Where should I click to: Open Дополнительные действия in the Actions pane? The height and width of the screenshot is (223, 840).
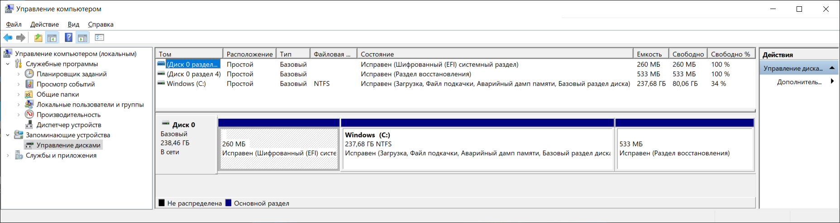[x=799, y=82]
